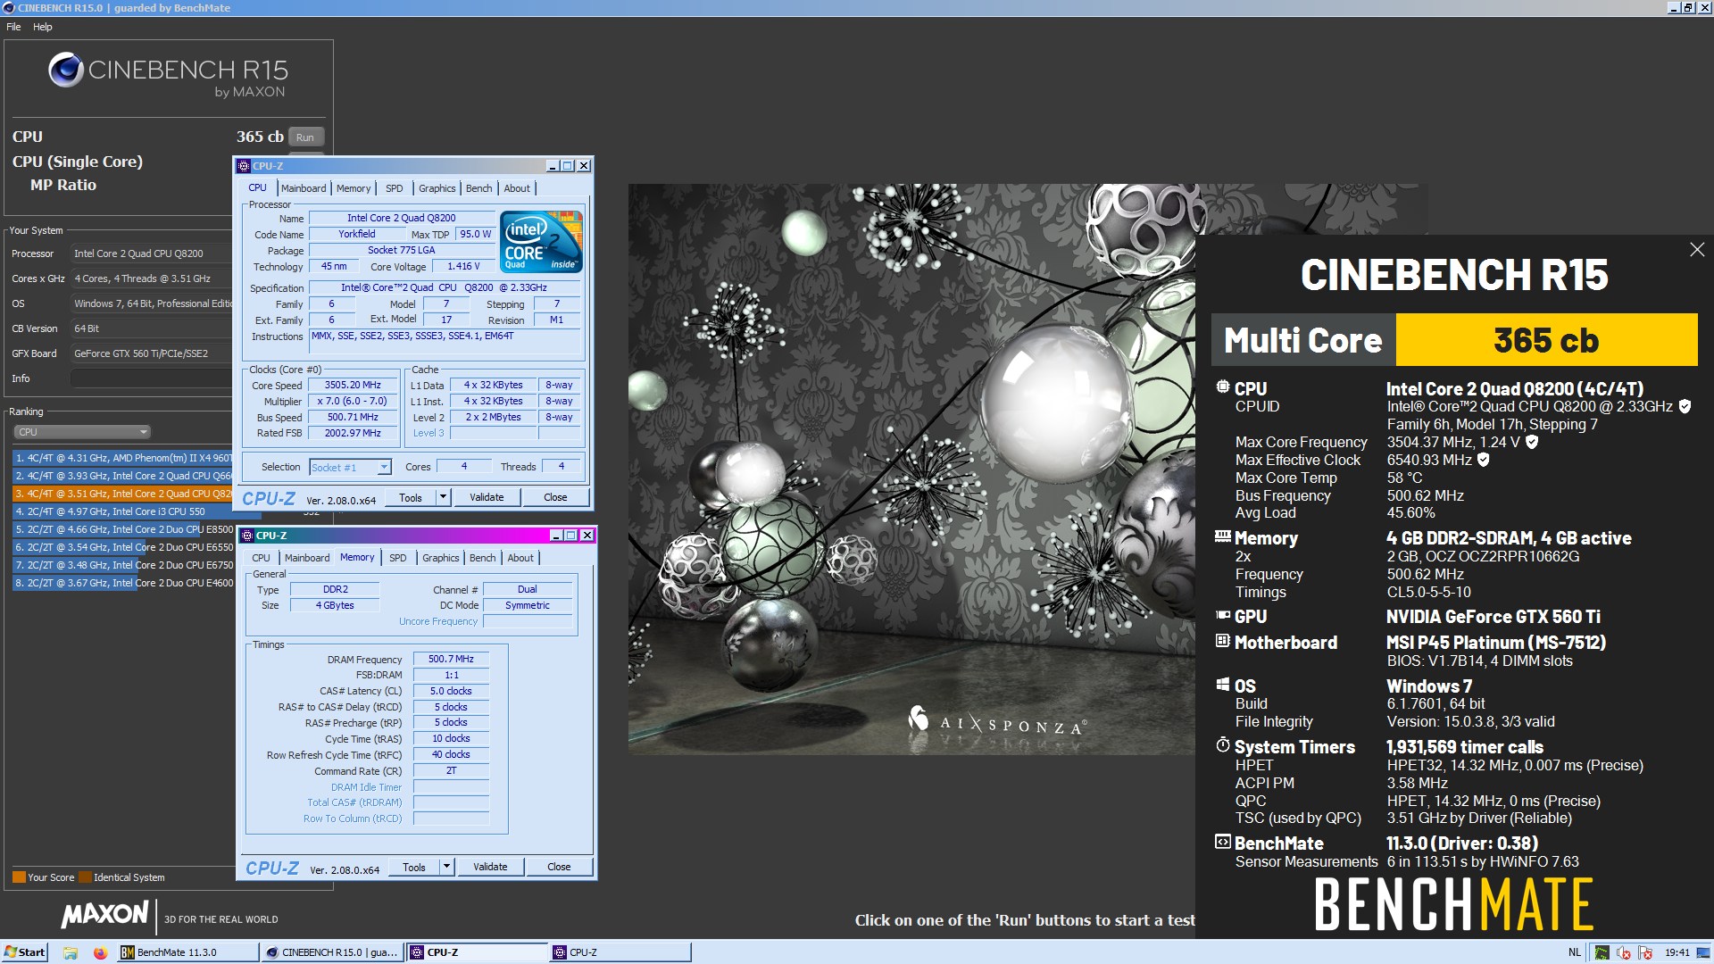Select ranking entry 4C/4T @ 3.93 GHz Q66
Screen dimensions: 1714x964
click(x=123, y=476)
